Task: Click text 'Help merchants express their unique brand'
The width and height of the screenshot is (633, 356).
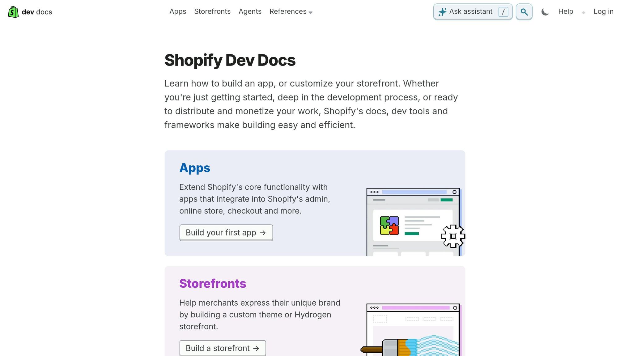Action: click(x=260, y=303)
